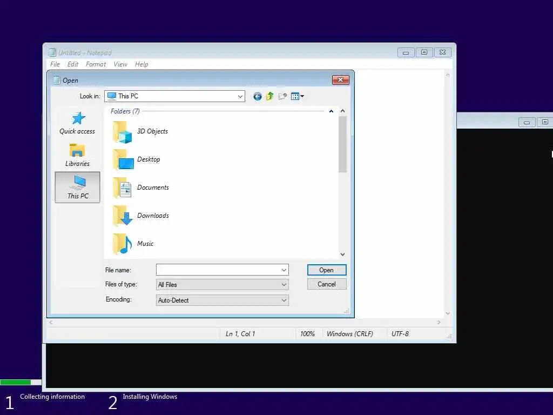Open Notepad's View menu
553x415 pixels.
pos(120,64)
